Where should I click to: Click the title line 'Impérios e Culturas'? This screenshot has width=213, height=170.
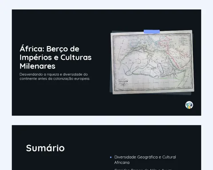(x=55, y=58)
